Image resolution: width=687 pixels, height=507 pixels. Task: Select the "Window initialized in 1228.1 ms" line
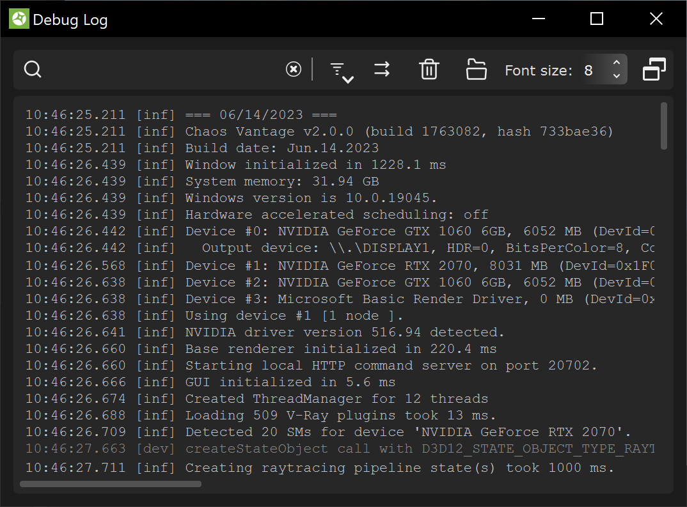(x=236, y=164)
